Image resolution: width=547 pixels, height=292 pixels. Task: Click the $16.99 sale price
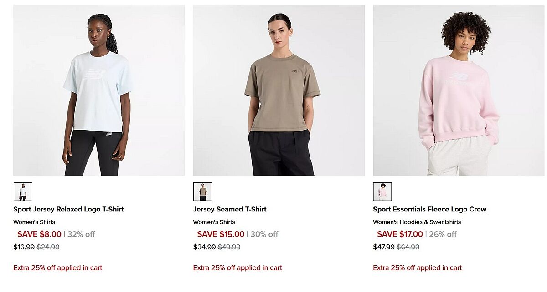click(24, 247)
